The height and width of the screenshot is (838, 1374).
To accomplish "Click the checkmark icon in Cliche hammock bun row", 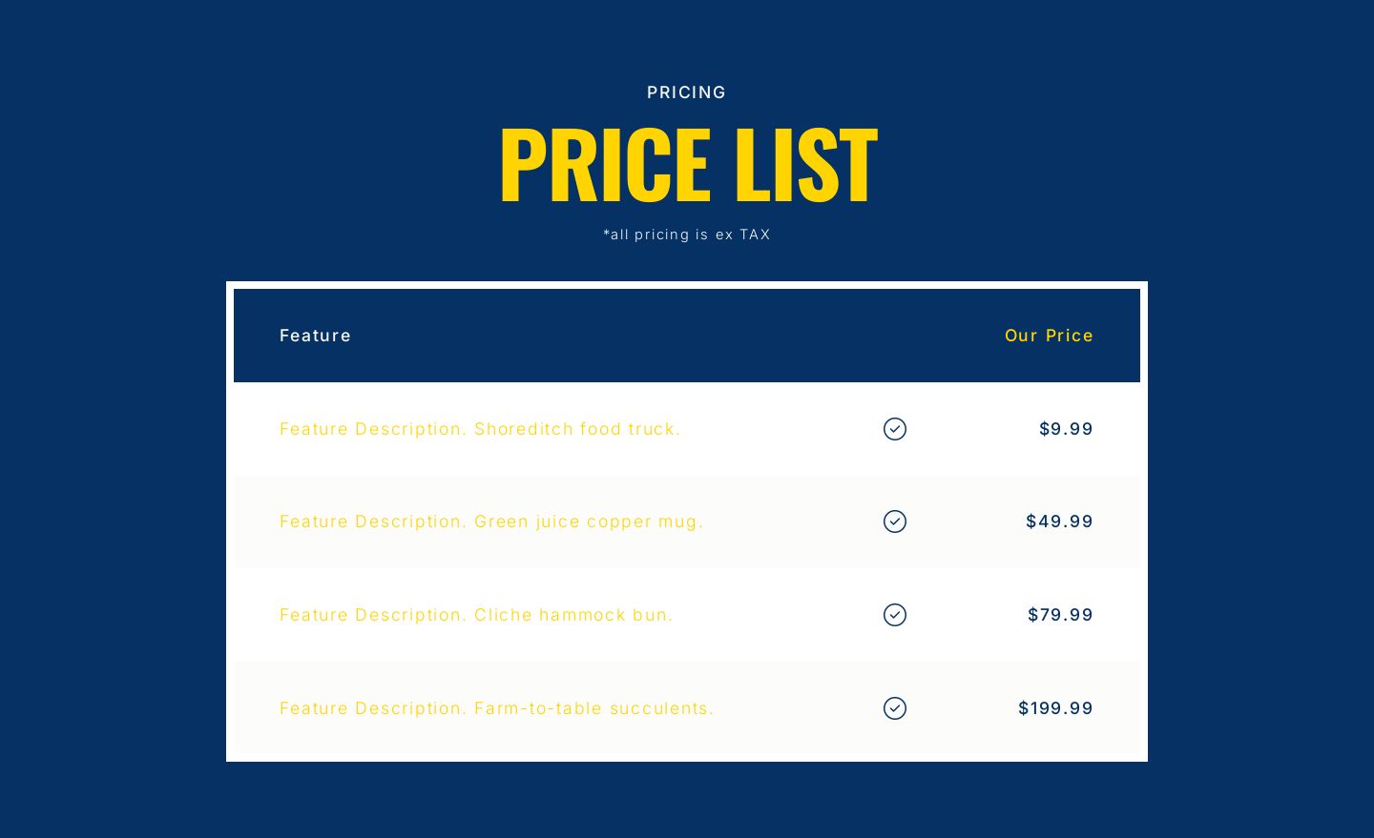I will 895,615.
